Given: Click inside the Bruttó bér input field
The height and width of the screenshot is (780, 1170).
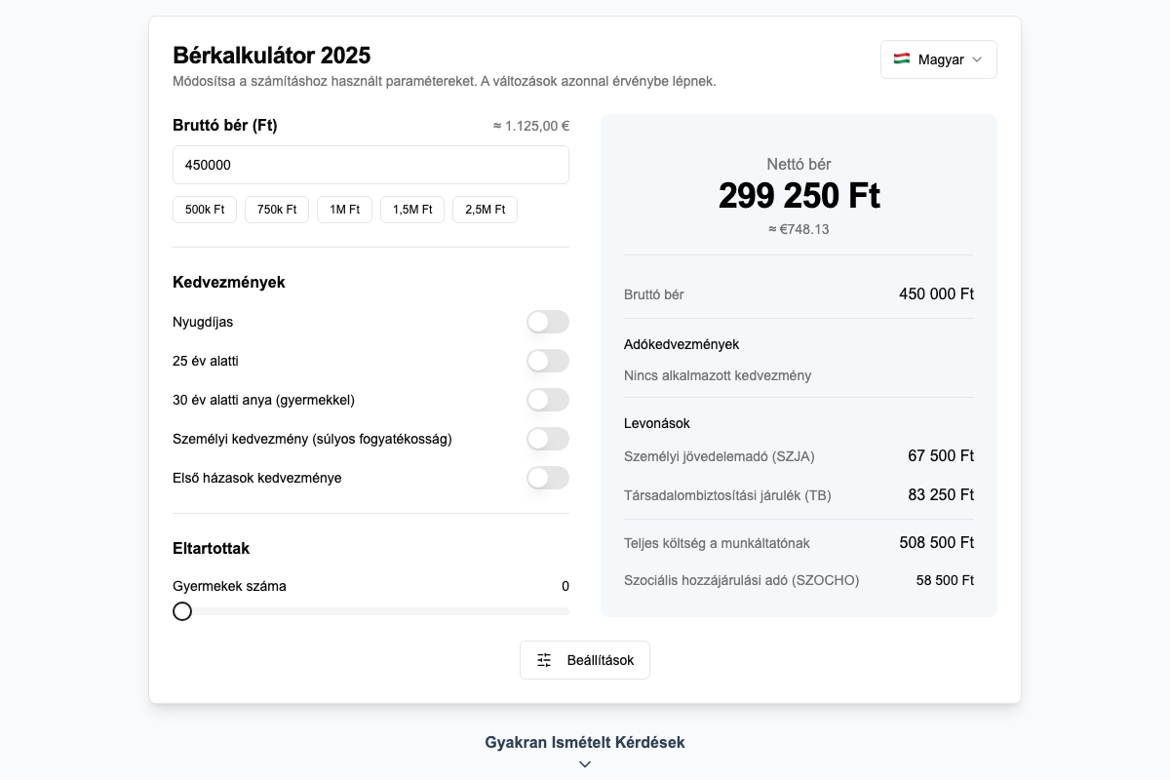Looking at the screenshot, I should [370, 164].
